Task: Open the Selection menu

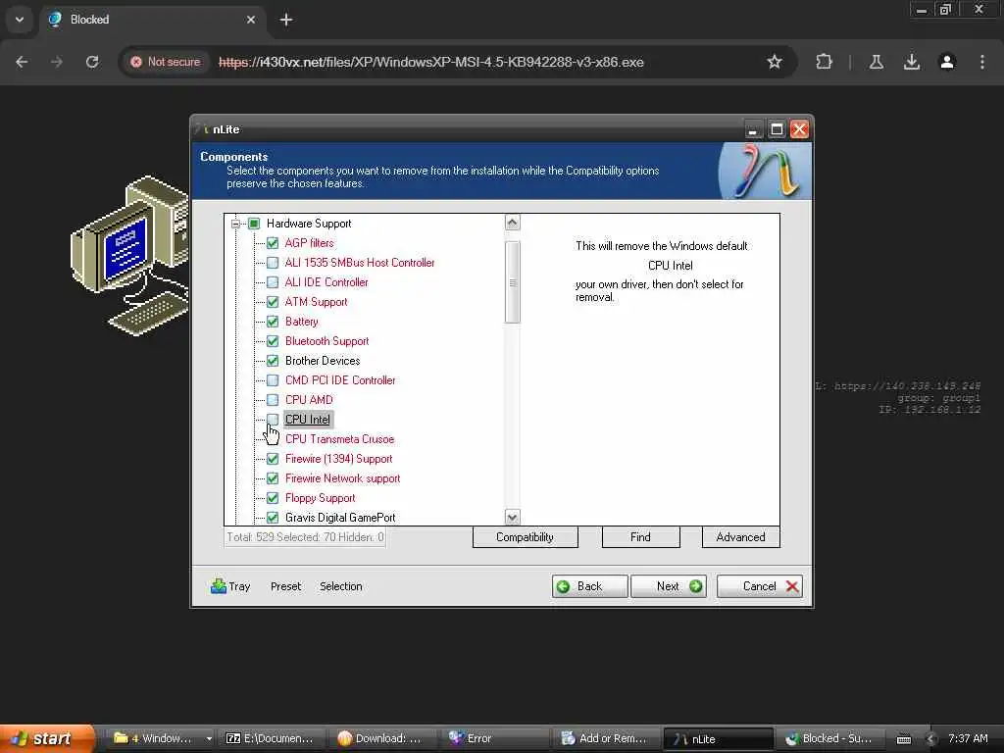Action: pos(340,586)
